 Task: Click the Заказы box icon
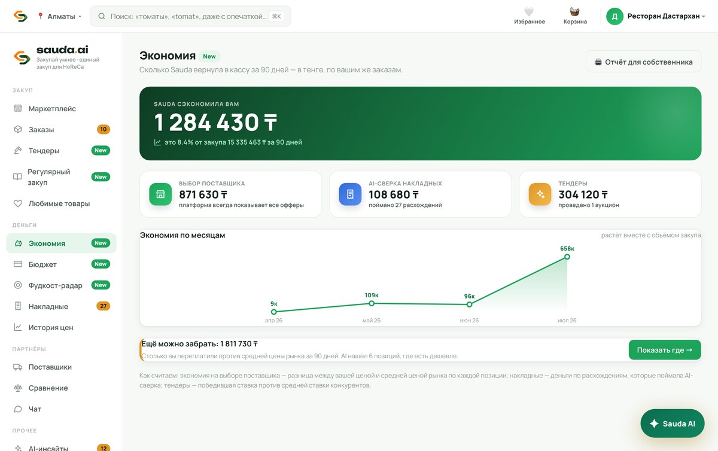[17, 130]
